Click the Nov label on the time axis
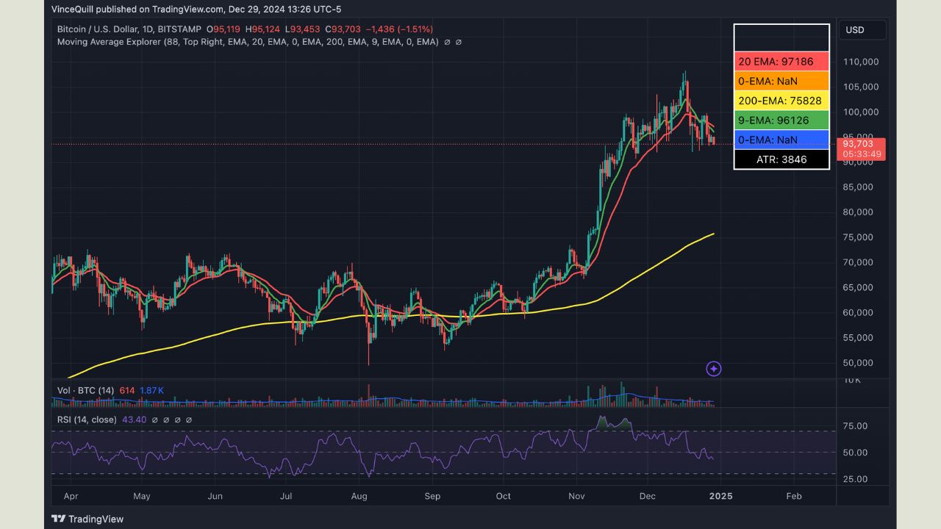This screenshot has height=529, width=941. 576,496
